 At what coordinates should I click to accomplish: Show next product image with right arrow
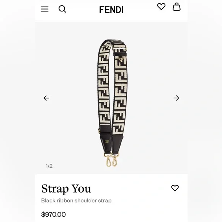(x=176, y=98)
